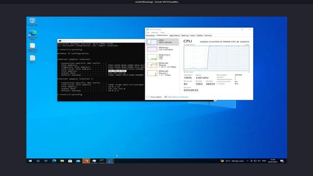Viewport: 313px width, 176px height.
Task: Open the Services tab
Action: tap(208, 36)
